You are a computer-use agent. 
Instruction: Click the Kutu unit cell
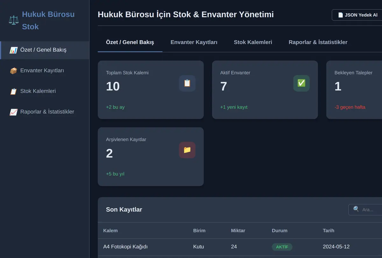click(x=199, y=247)
